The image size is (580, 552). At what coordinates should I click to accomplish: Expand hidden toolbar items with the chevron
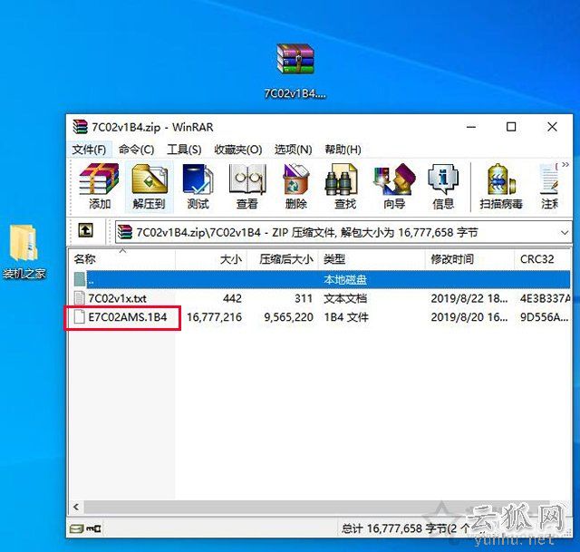[565, 165]
